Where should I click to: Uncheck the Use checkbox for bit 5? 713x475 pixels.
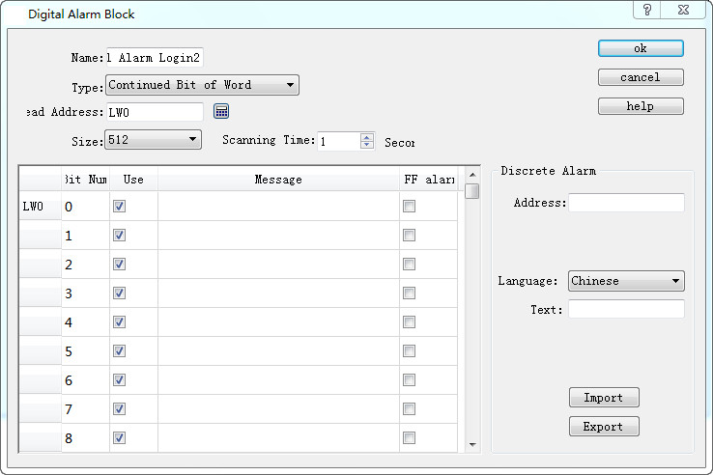pyautogui.click(x=119, y=350)
